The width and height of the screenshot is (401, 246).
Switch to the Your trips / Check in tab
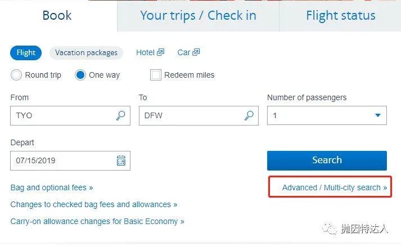[198, 16]
